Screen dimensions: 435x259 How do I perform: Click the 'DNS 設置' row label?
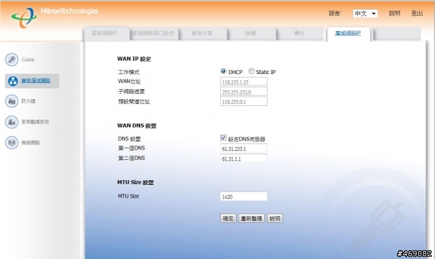click(129, 139)
